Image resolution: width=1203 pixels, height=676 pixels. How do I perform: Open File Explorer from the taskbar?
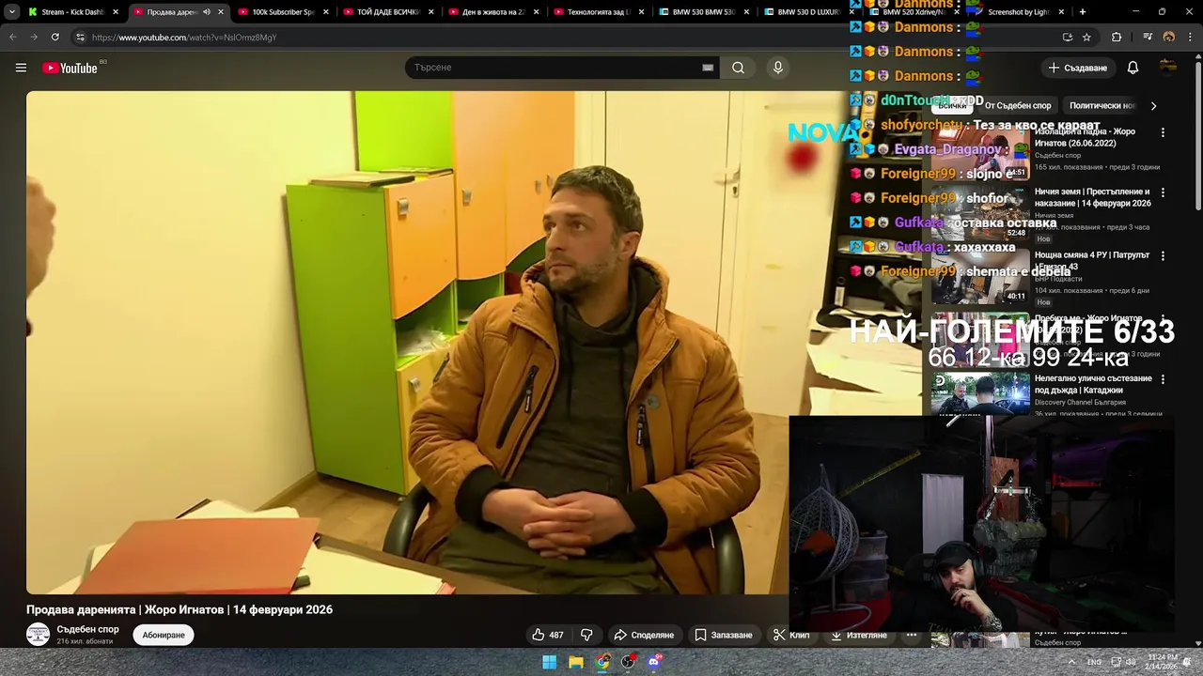(x=576, y=662)
